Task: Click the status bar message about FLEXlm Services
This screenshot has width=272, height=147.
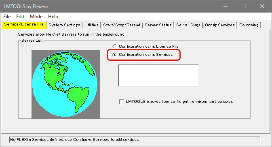Action: 135,140
